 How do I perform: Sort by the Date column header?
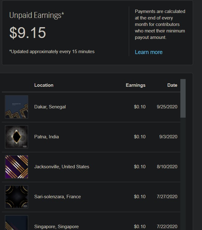pyautogui.click(x=172, y=85)
